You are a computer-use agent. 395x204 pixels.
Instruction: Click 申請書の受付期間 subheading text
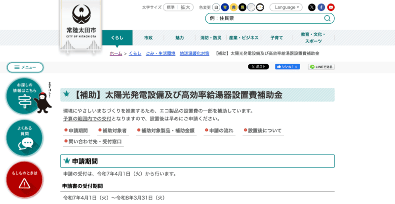82,186
